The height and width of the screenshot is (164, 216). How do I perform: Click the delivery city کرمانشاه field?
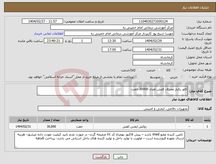pyautogui.click(x=153, y=63)
